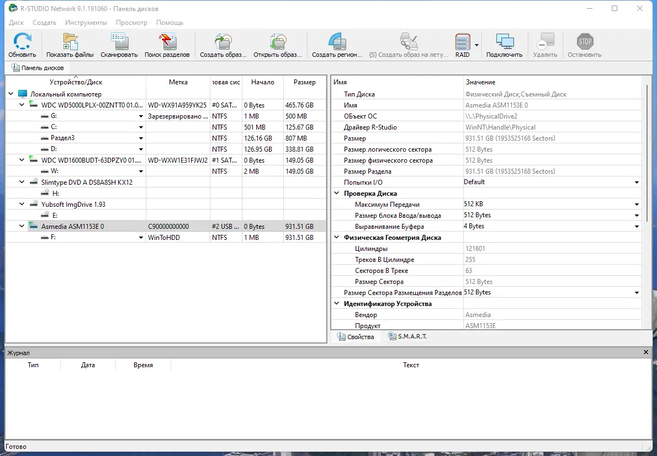
Task: Open the Открыть образ icon
Action: coord(278,41)
